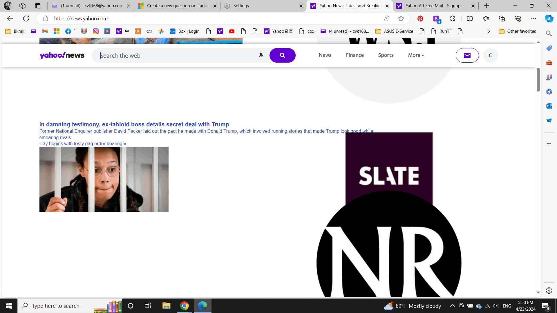Open the ex-tabloid boss Trump headline
557x313 pixels.
pos(134,124)
